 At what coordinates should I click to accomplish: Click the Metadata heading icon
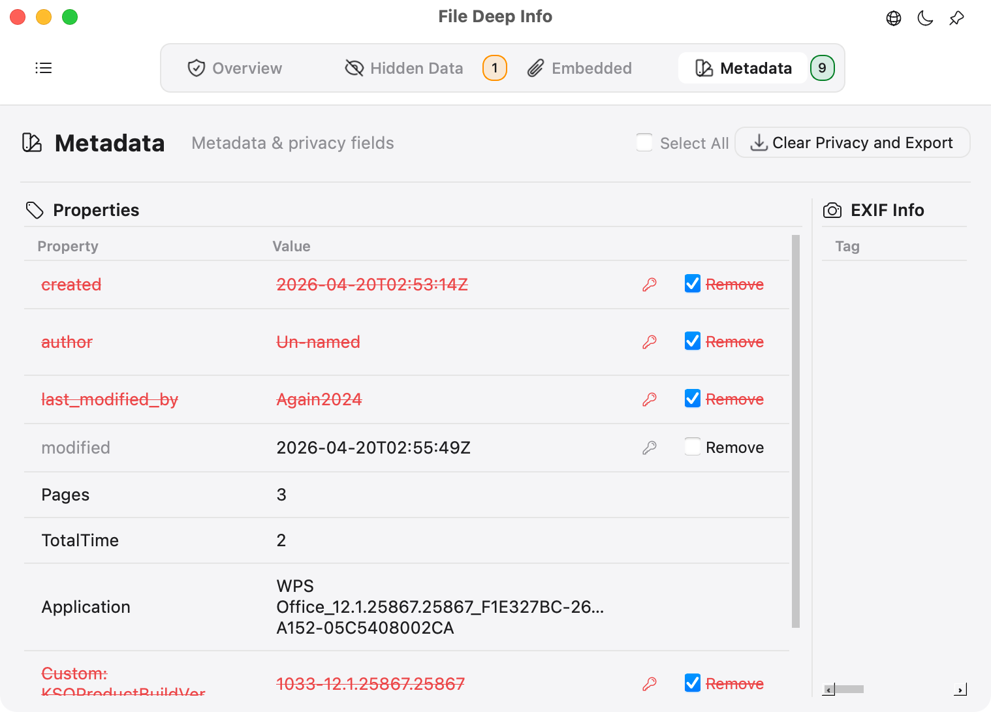(x=32, y=142)
